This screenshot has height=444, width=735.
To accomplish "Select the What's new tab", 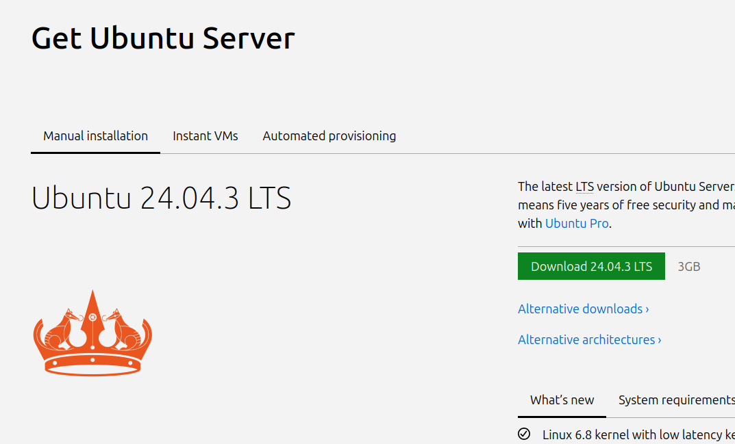I will [x=562, y=400].
